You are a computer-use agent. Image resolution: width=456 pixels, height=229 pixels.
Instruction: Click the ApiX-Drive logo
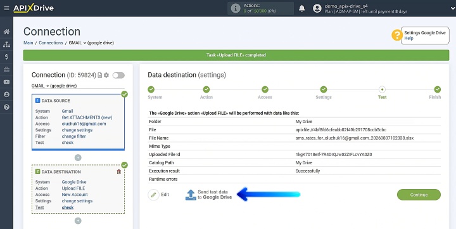tap(34, 8)
